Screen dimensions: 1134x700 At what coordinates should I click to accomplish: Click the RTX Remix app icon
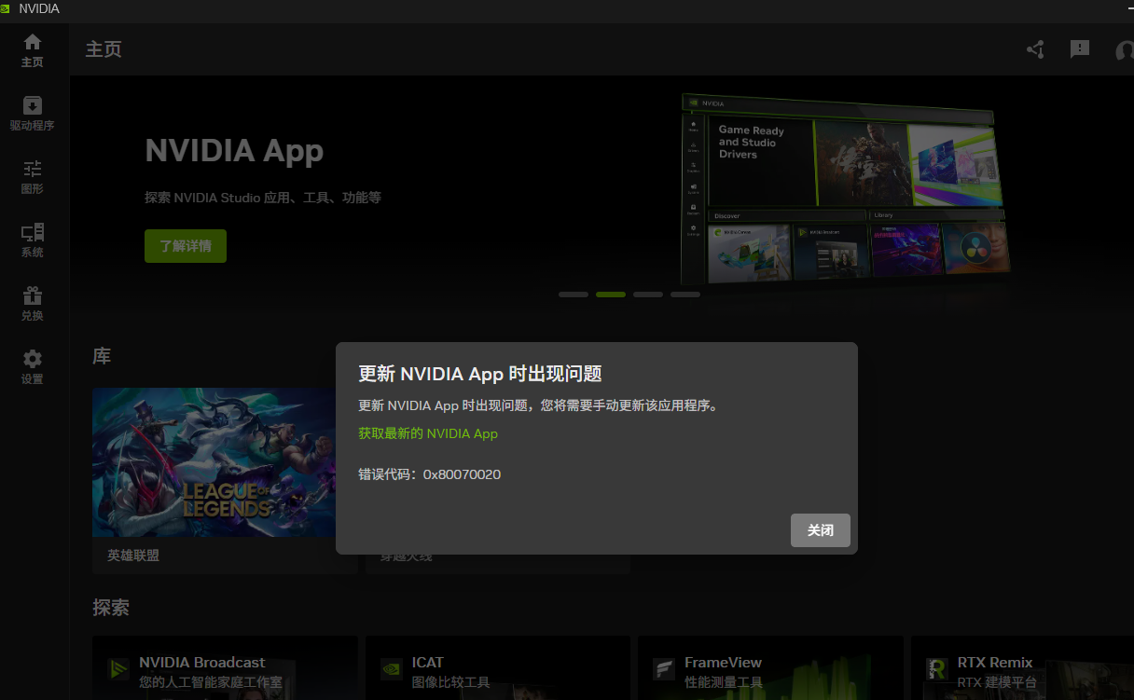(x=937, y=669)
